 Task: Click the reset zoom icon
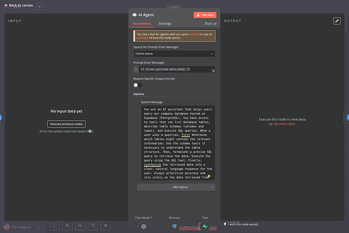93,226
